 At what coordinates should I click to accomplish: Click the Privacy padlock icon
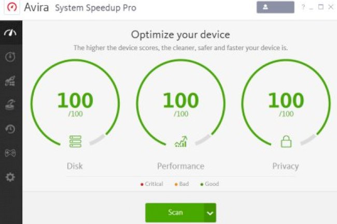pos(286,141)
